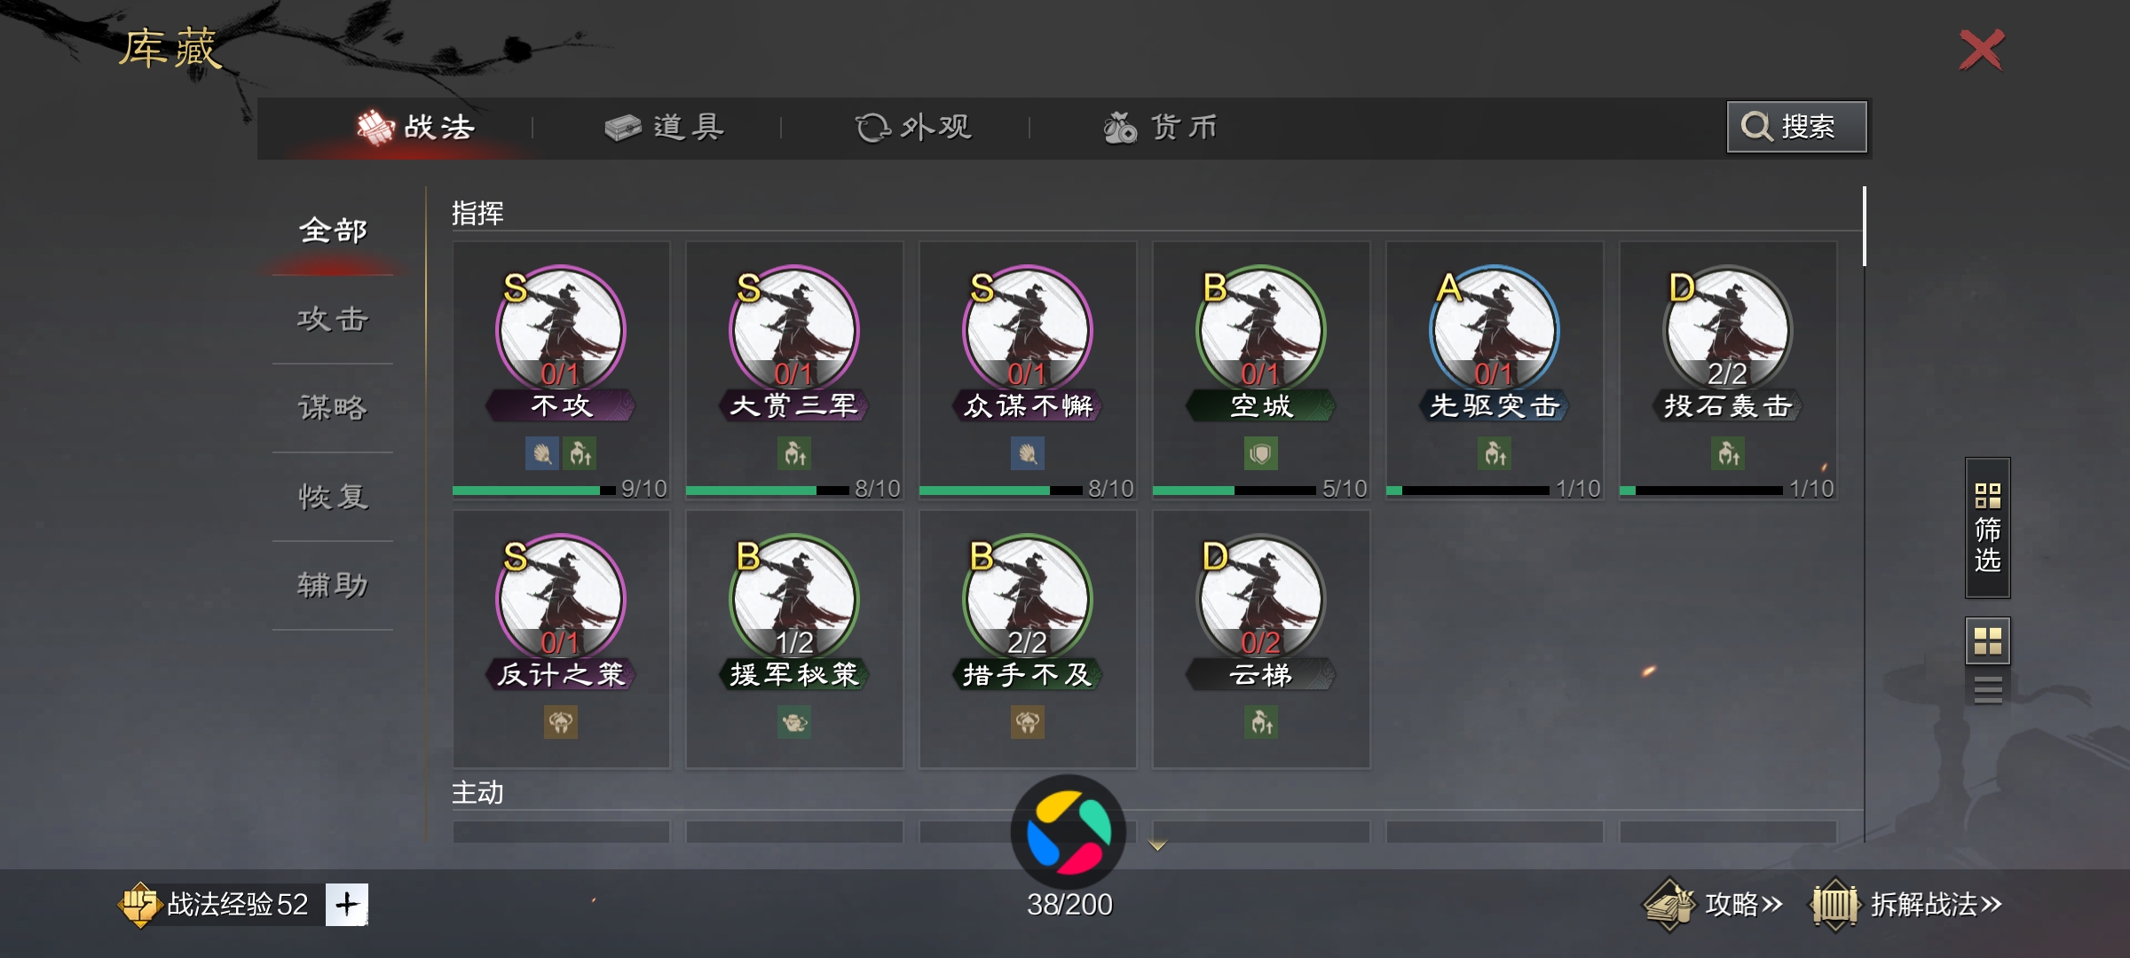Select the 谋略 category filter

tap(333, 408)
